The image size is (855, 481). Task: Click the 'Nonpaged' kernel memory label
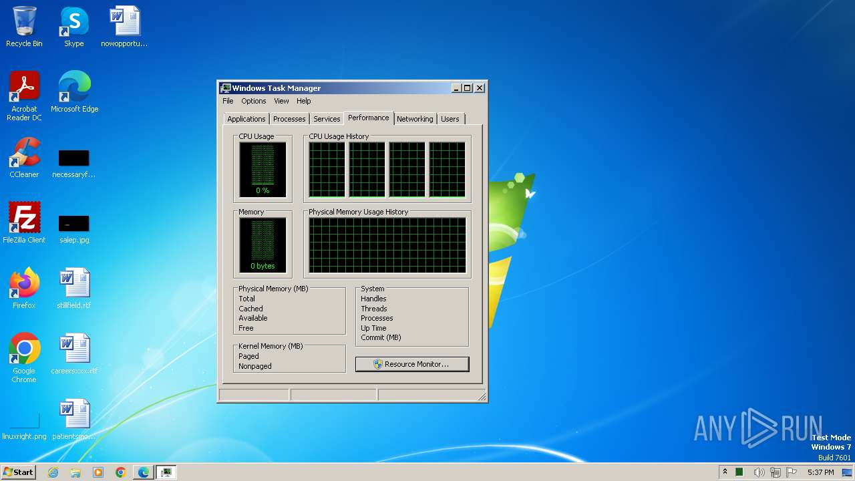254,366
